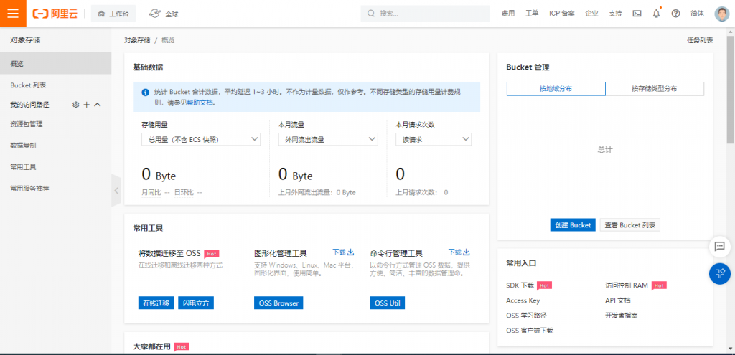Click the plus icon beside 我的访问路径
This screenshot has width=735, height=355.
(86, 105)
